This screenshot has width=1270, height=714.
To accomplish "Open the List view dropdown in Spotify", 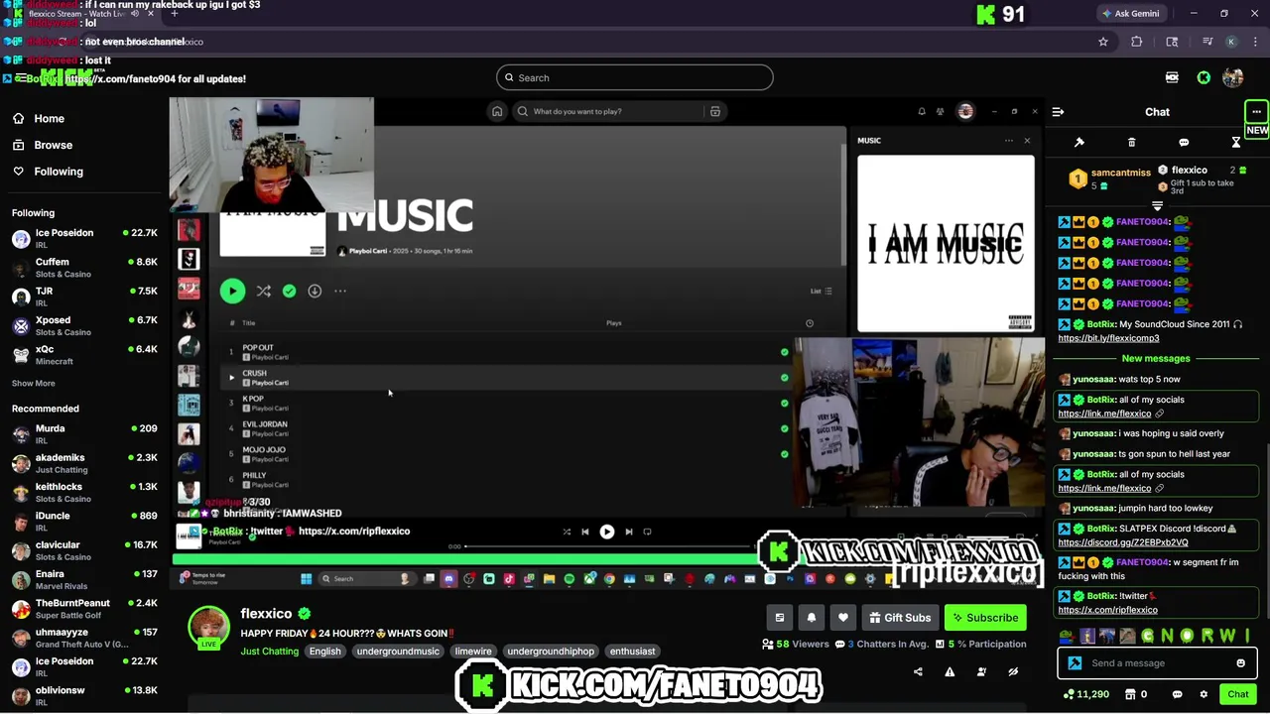I will click(822, 291).
